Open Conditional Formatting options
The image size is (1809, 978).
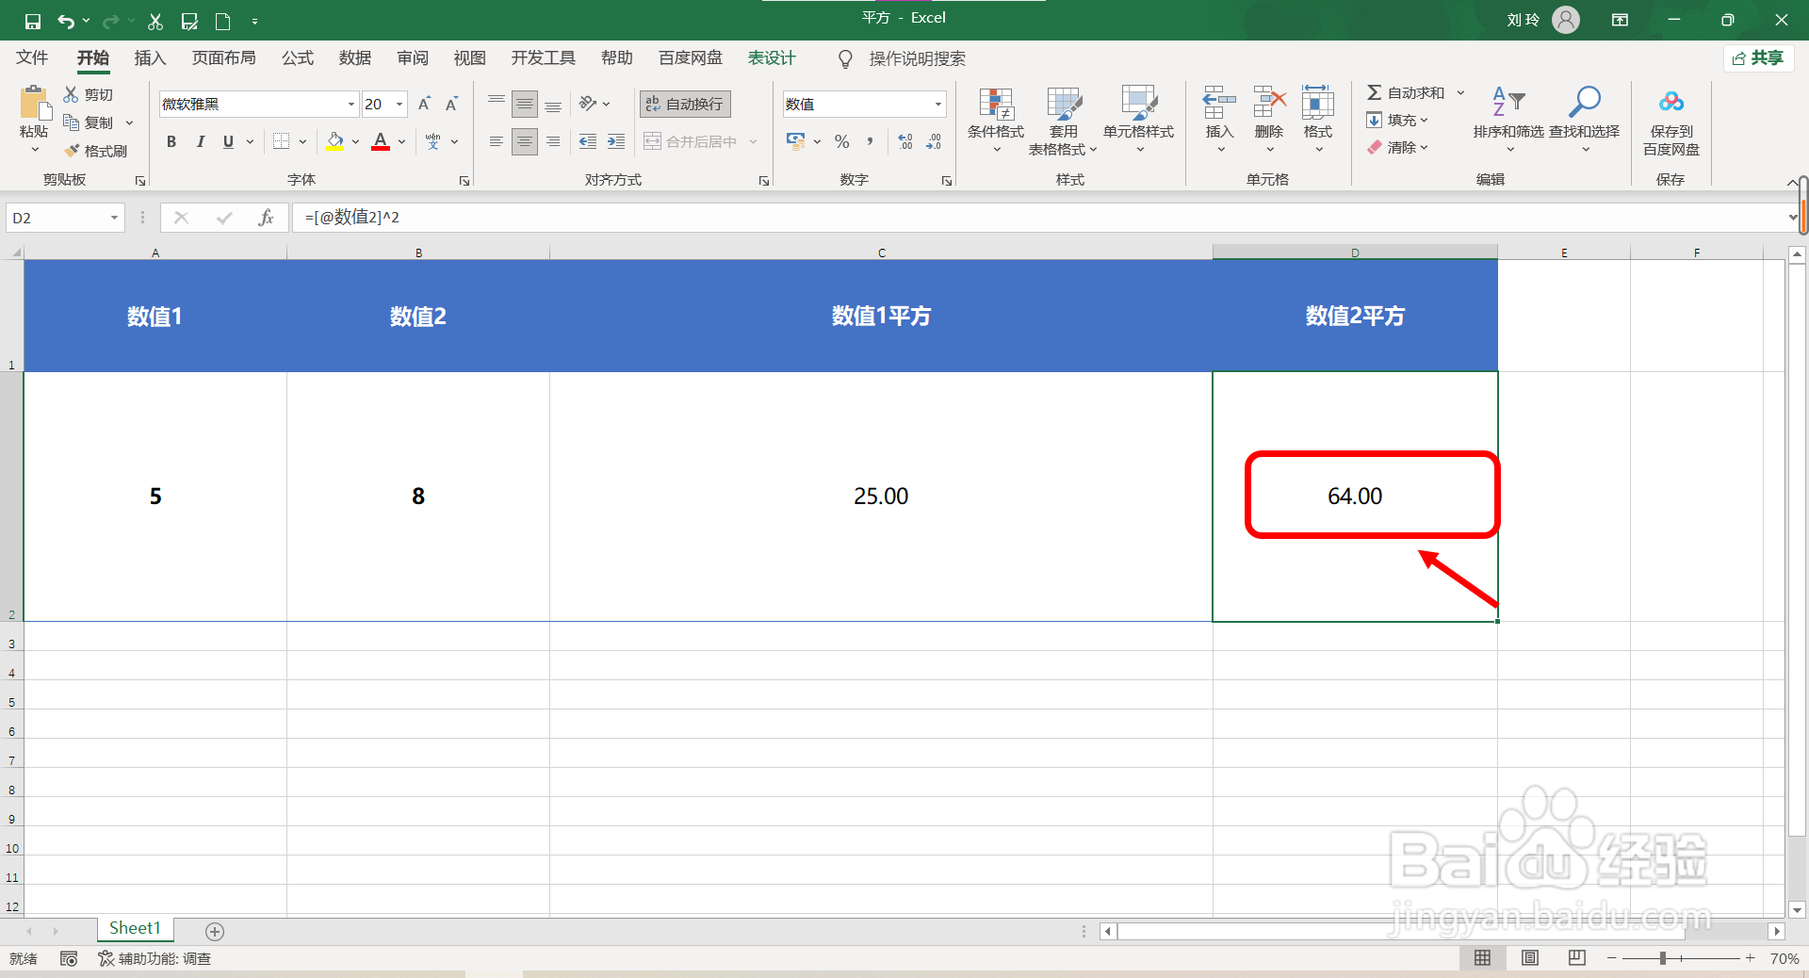(x=994, y=120)
